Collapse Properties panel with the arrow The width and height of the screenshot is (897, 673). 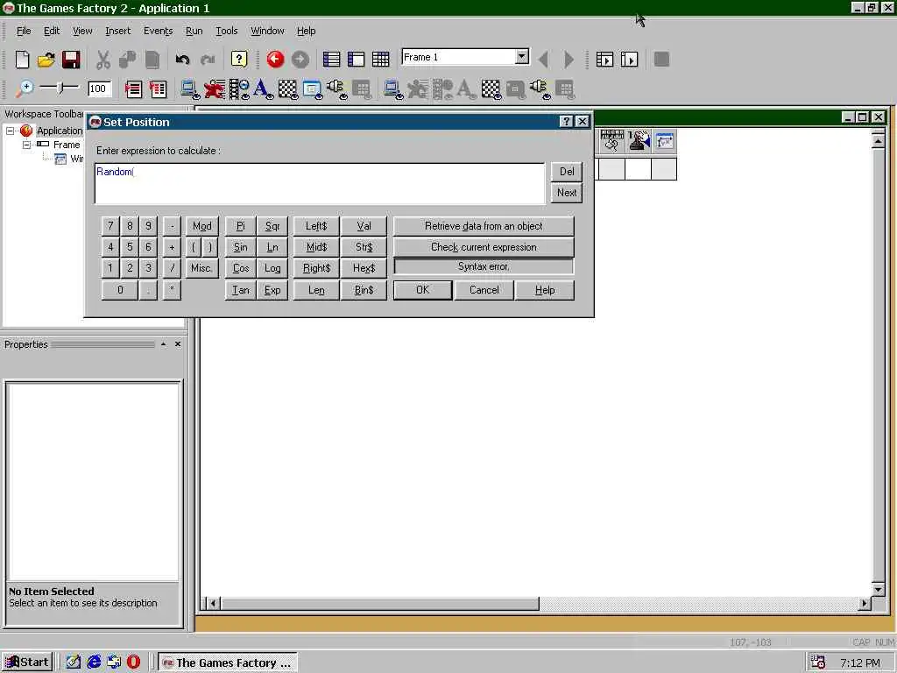pyautogui.click(x=164, y=344)
